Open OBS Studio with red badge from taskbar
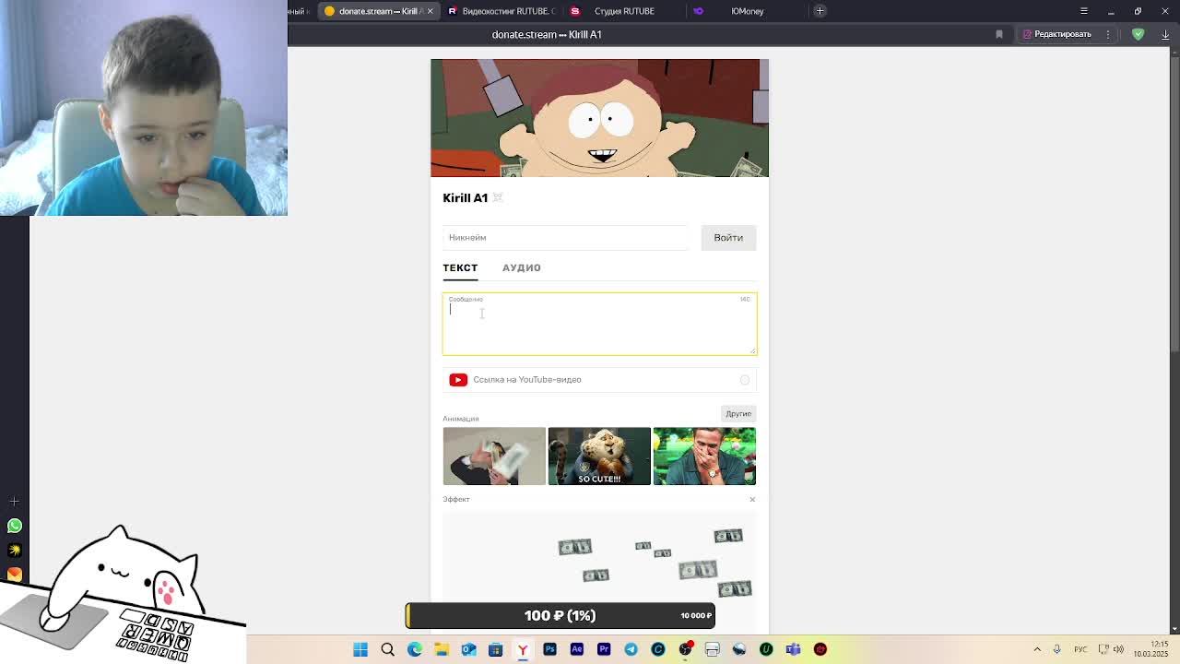This screenshot has height=664, width=1180. click(685, 649)
